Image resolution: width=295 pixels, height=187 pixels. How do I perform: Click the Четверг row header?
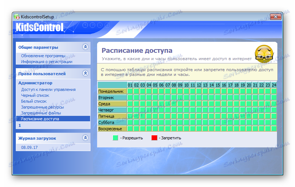[112, 110]
